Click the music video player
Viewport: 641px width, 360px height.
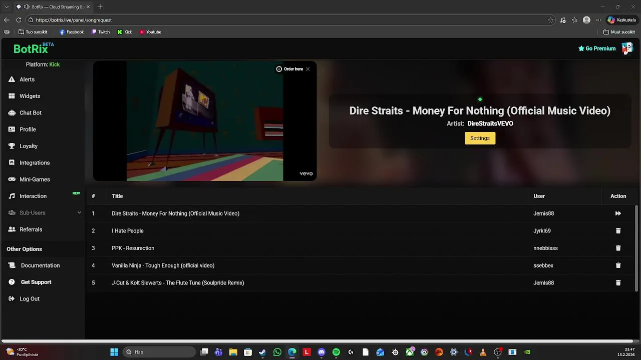(x=205, y=121)
